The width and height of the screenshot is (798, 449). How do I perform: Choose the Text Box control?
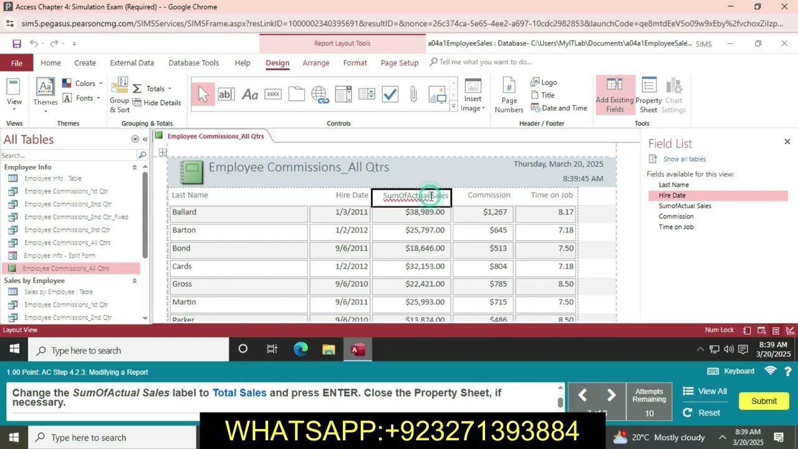point(226,94)
